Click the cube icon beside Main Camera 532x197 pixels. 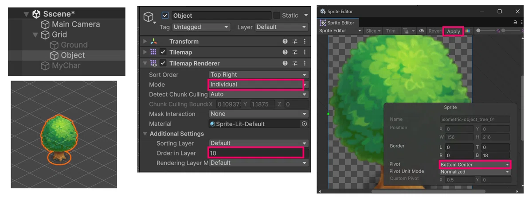point(45,25)
